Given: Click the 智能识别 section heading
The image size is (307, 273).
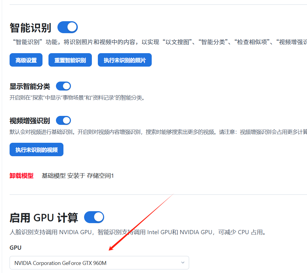Looking at the screenshot, I should coord(30,27).
